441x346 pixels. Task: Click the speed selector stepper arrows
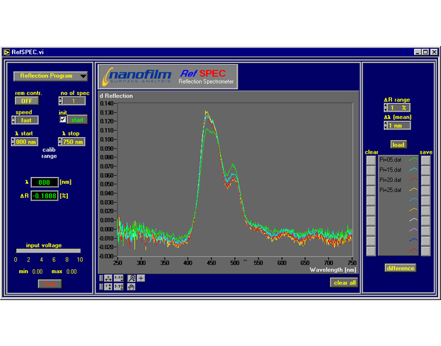tap(14, 120)
